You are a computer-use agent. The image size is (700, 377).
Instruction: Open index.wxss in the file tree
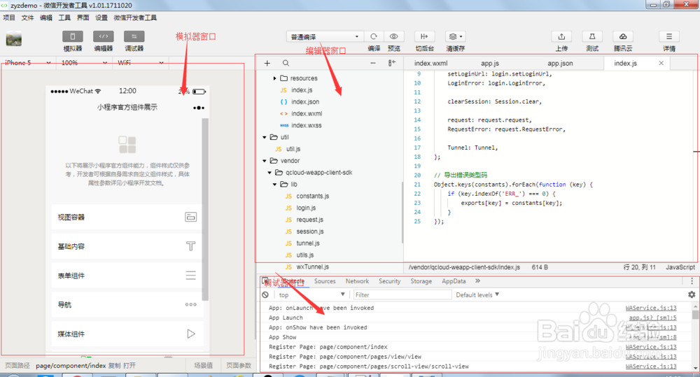(x=307, y=125)
